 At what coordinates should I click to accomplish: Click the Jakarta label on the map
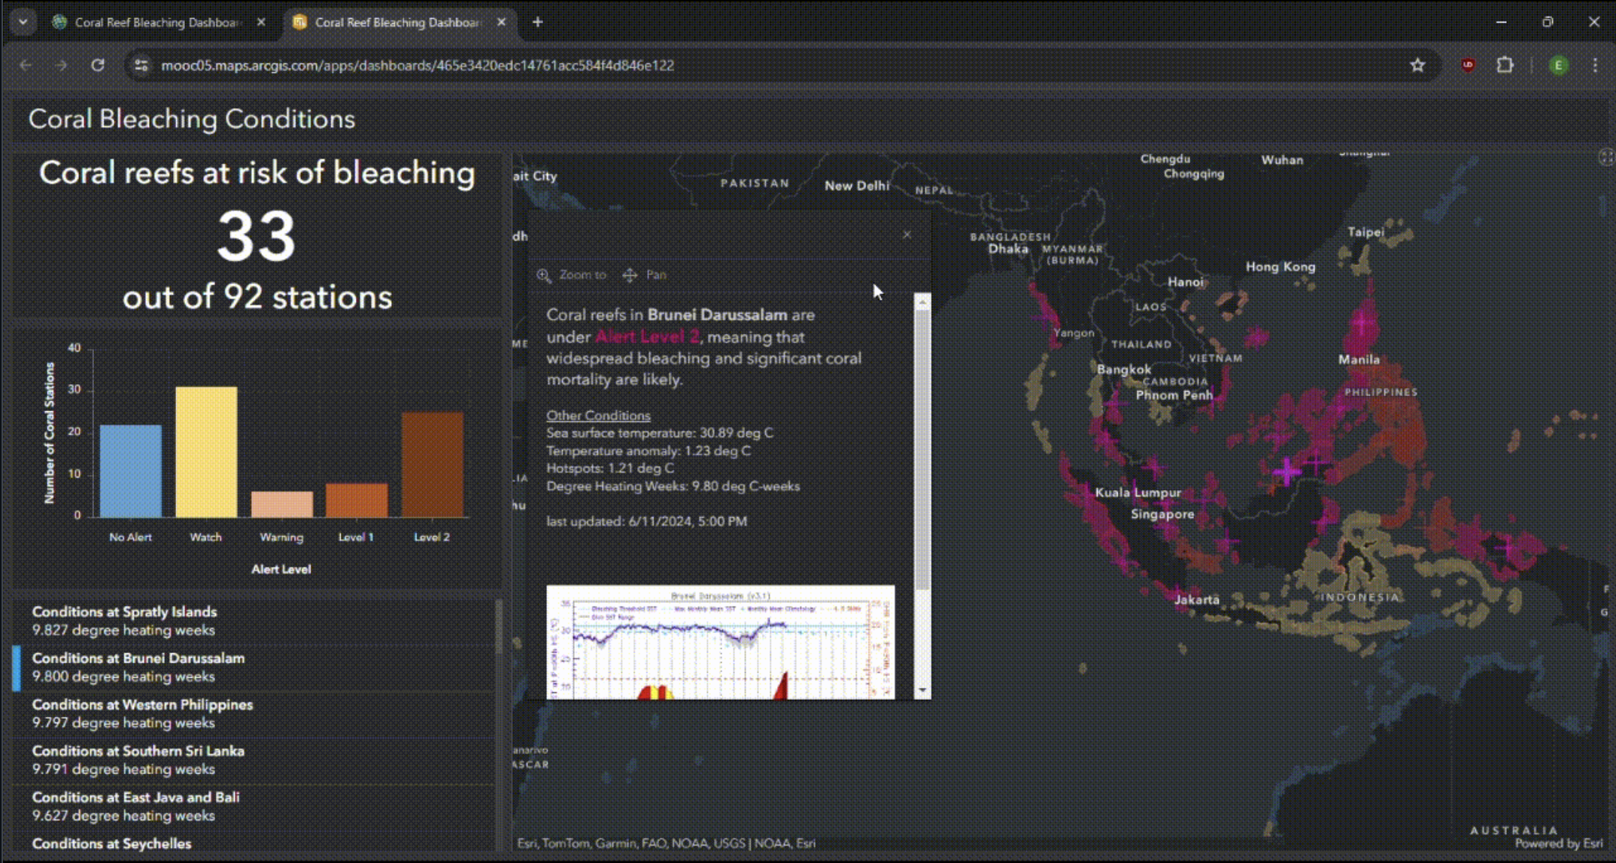click(1196, 599)
